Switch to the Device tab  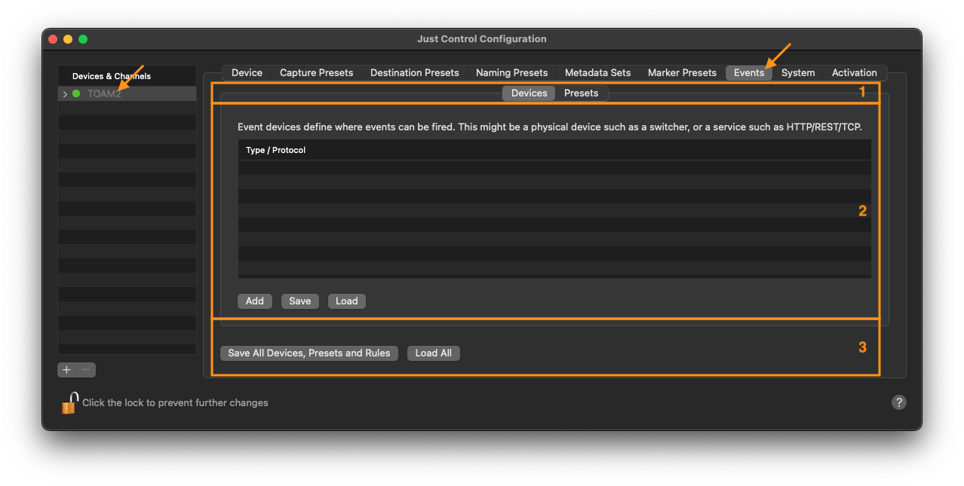[x=247, y=73]
